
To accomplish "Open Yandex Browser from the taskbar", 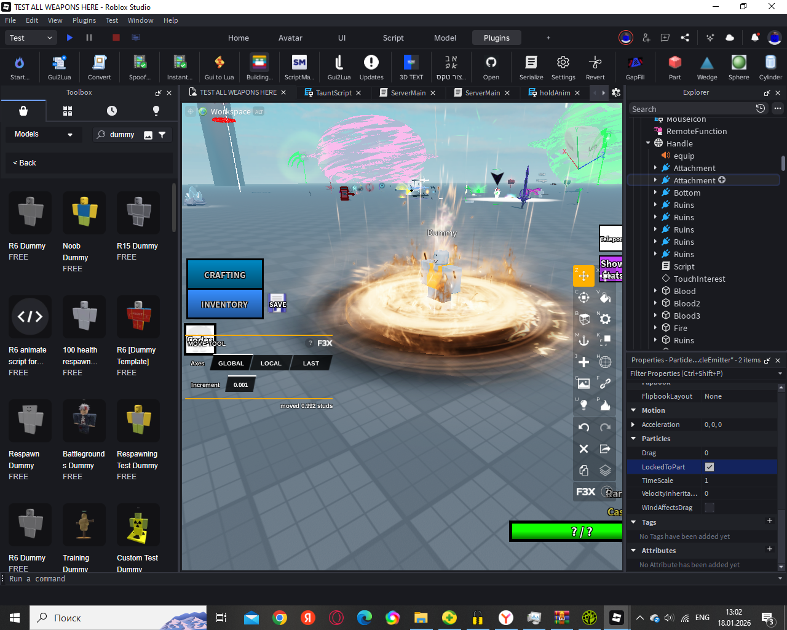I will tap(506, 618).
